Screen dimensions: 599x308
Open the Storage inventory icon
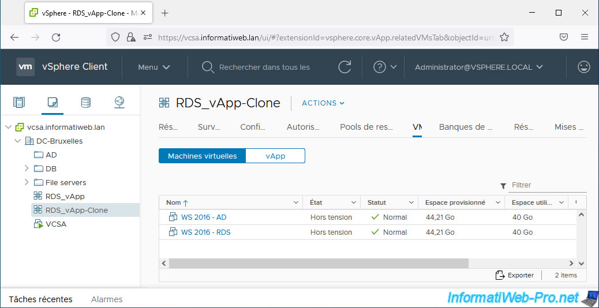86,103
